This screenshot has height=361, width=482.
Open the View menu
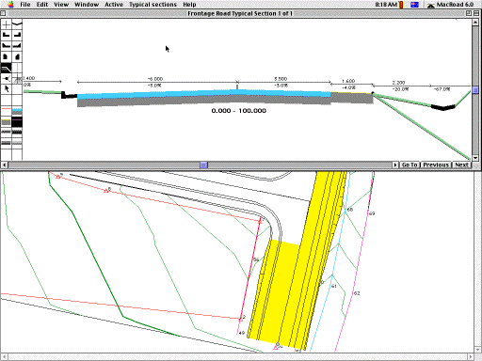61,5
